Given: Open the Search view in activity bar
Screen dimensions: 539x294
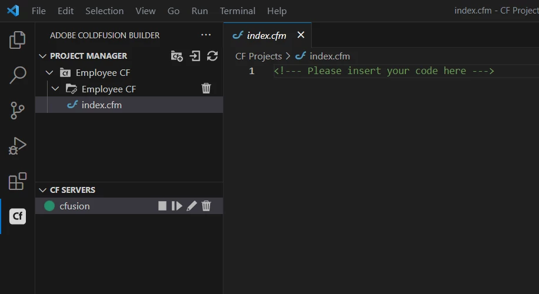Looking at the screenshot, I should pos(17,75).
